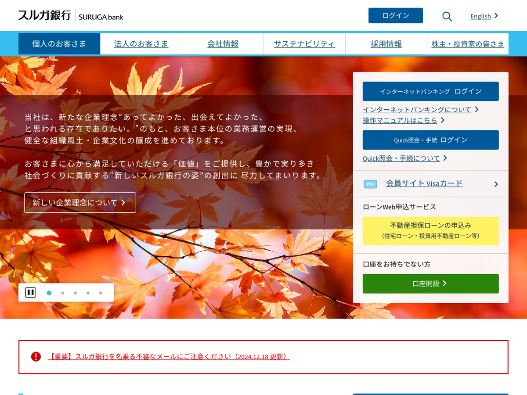The width and height of the screenshot is (527, 395).
Task: Click the Visa card icon
Action: tap(370, 184)
